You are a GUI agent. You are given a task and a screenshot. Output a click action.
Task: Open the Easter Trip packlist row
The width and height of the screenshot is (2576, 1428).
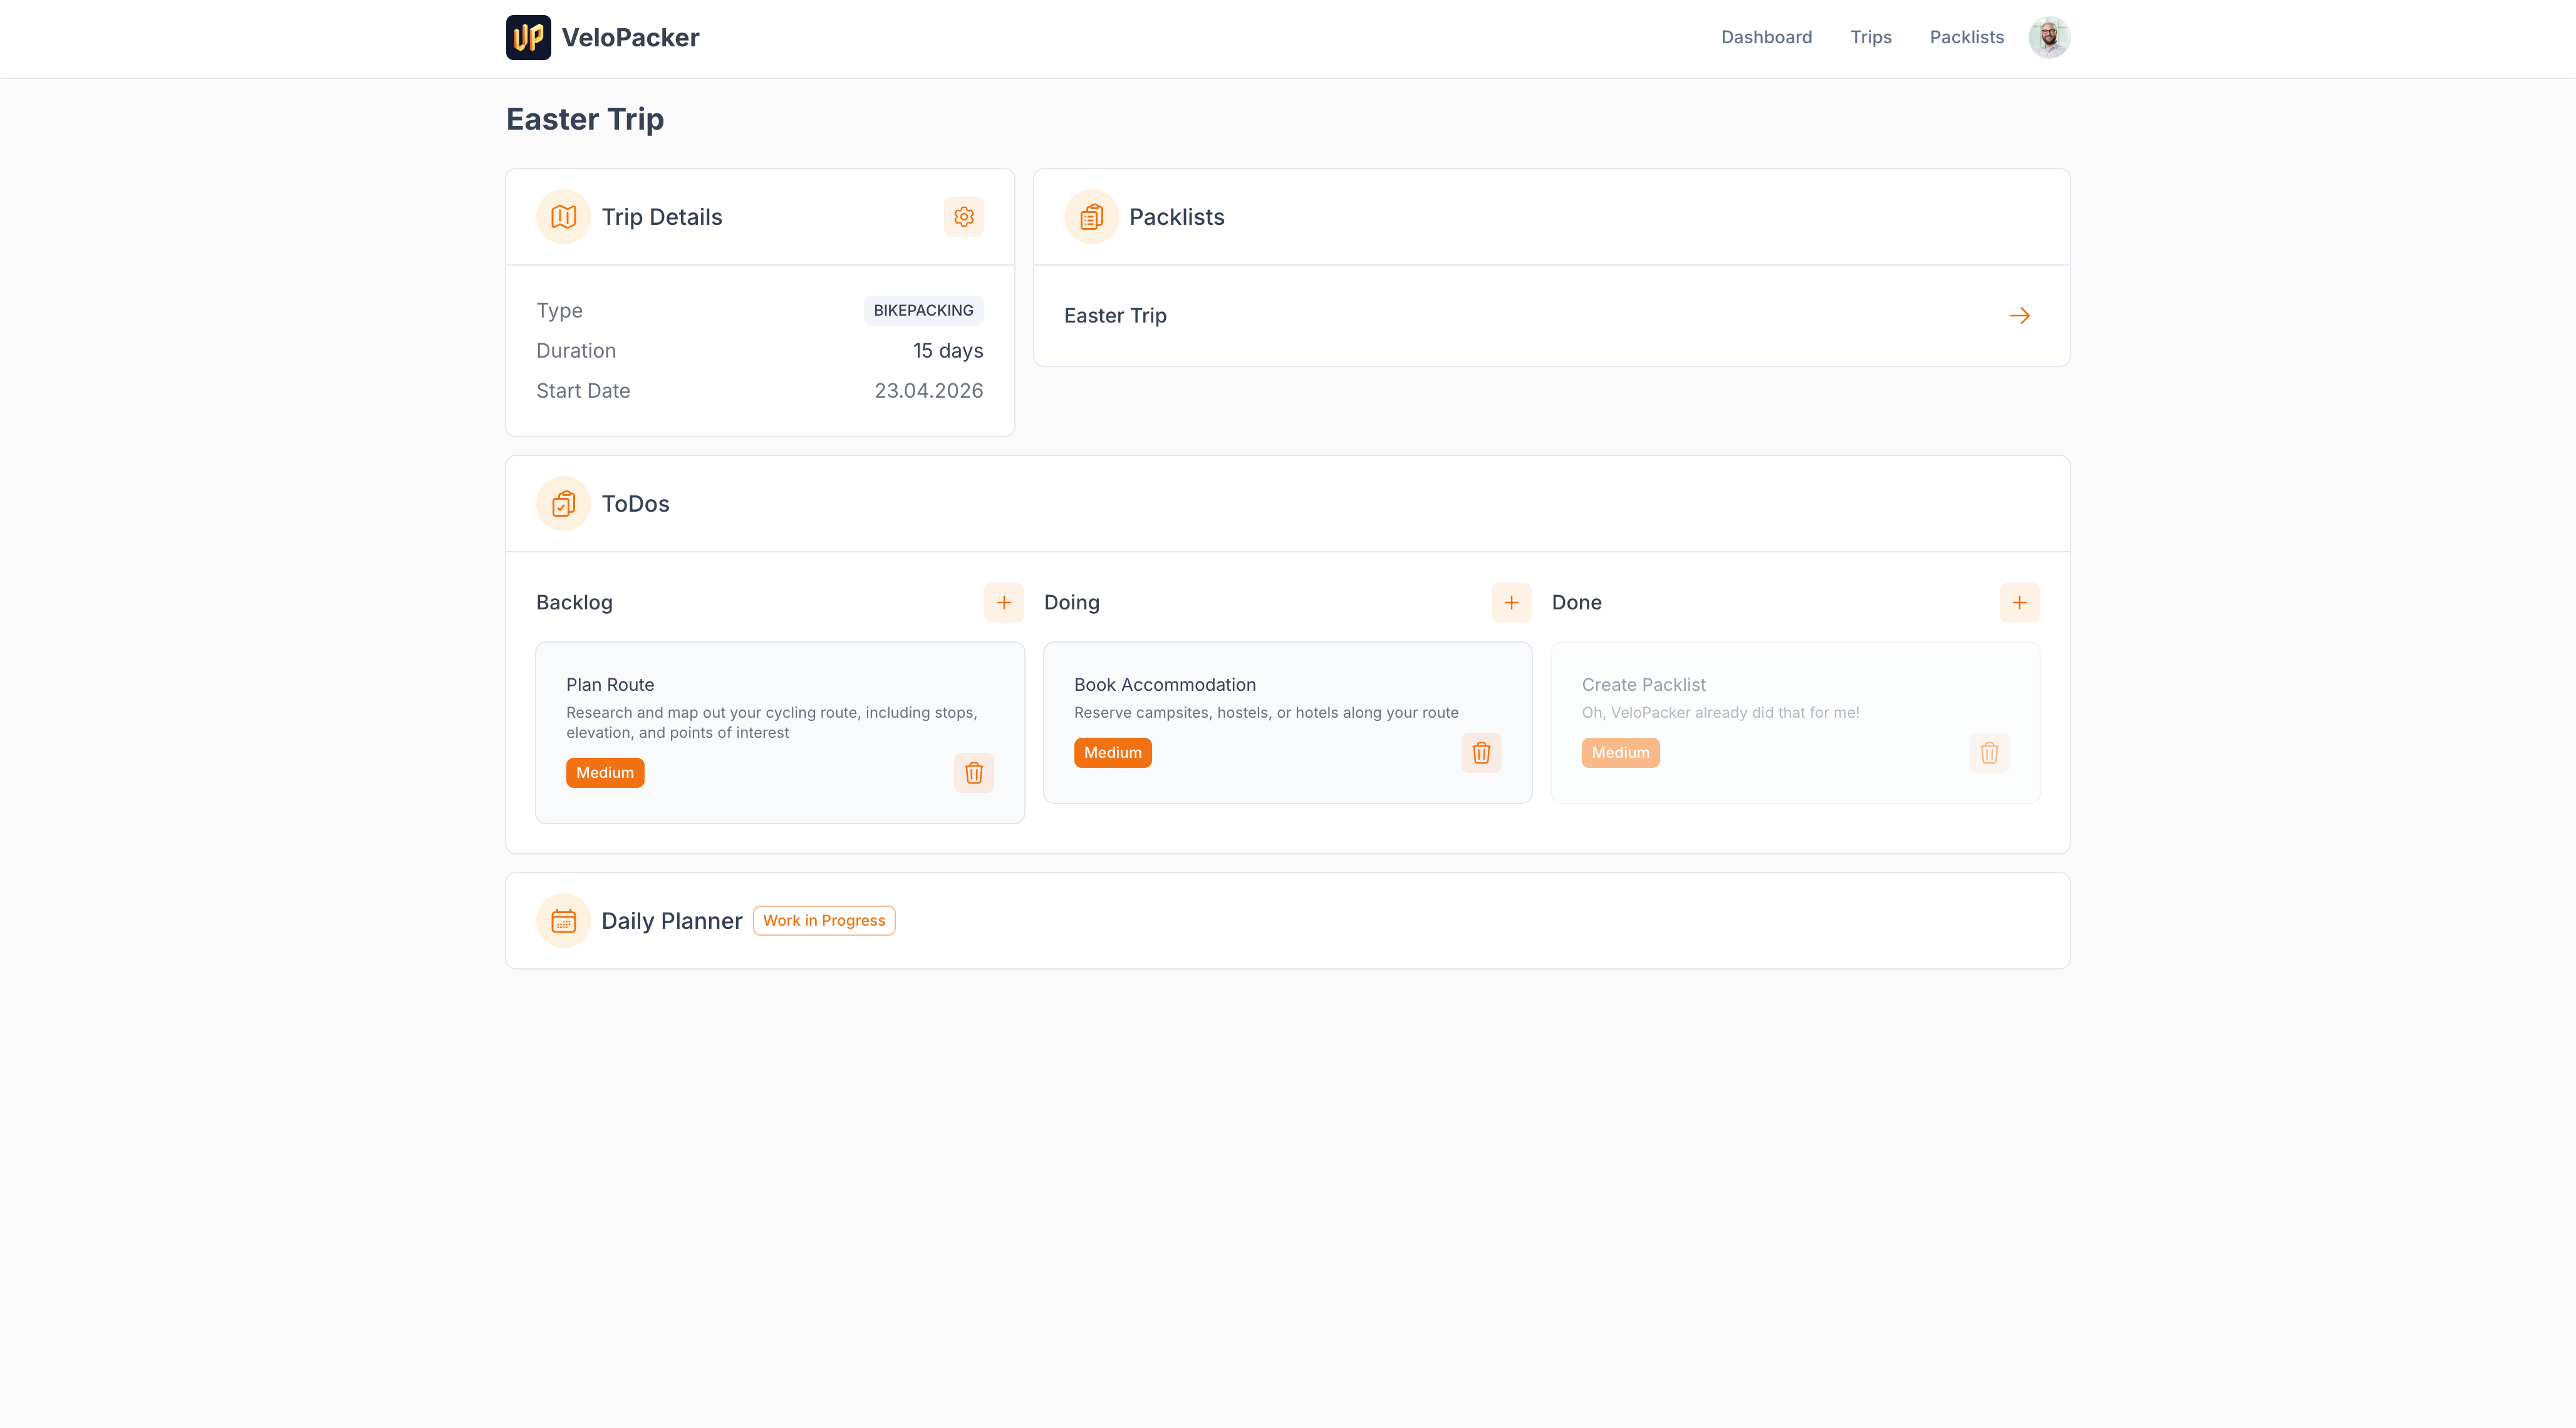click(1114, 316)
